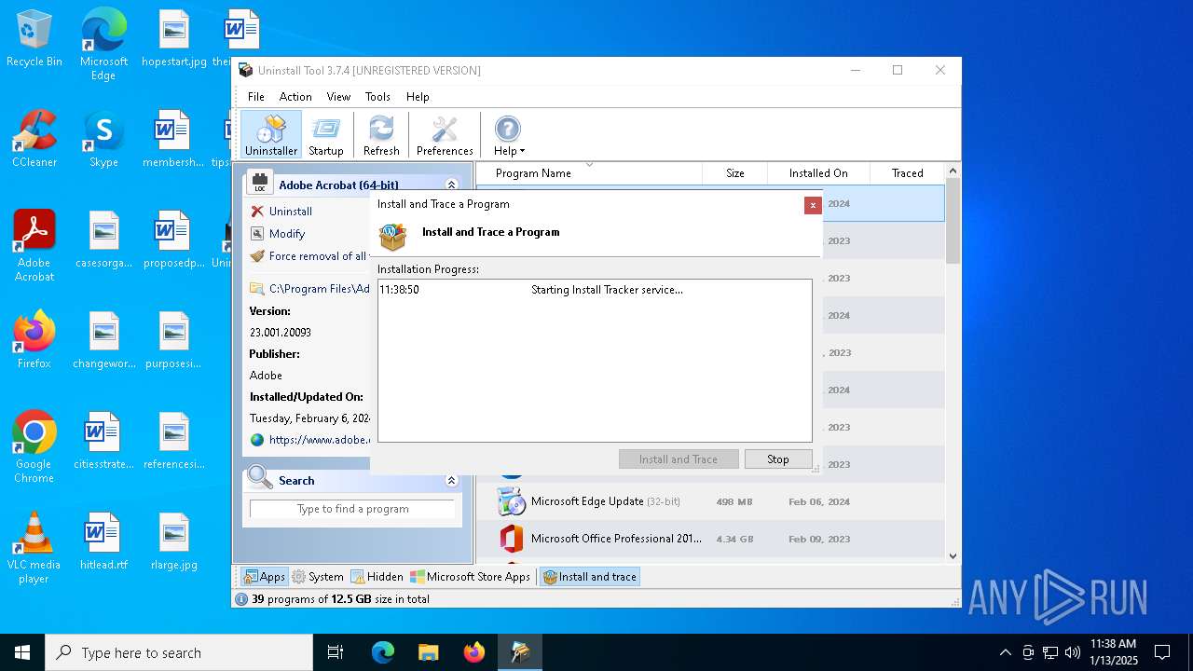Image resolution: width=1193 pixels, height=671 pixels.
Task: Click the Microsoft Office program icon
Action: click(511, 539)
